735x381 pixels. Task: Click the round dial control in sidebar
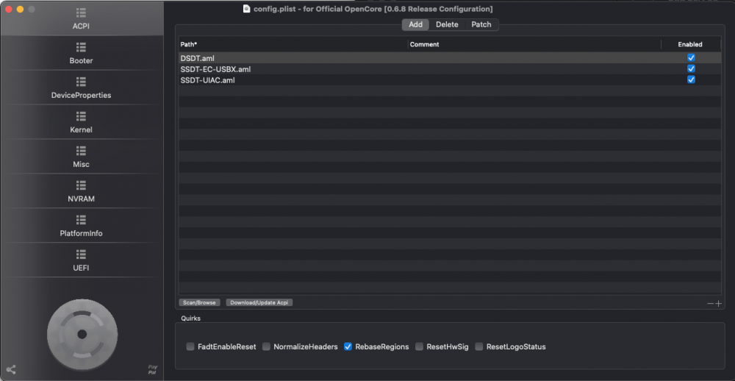[x=82, y=335]
